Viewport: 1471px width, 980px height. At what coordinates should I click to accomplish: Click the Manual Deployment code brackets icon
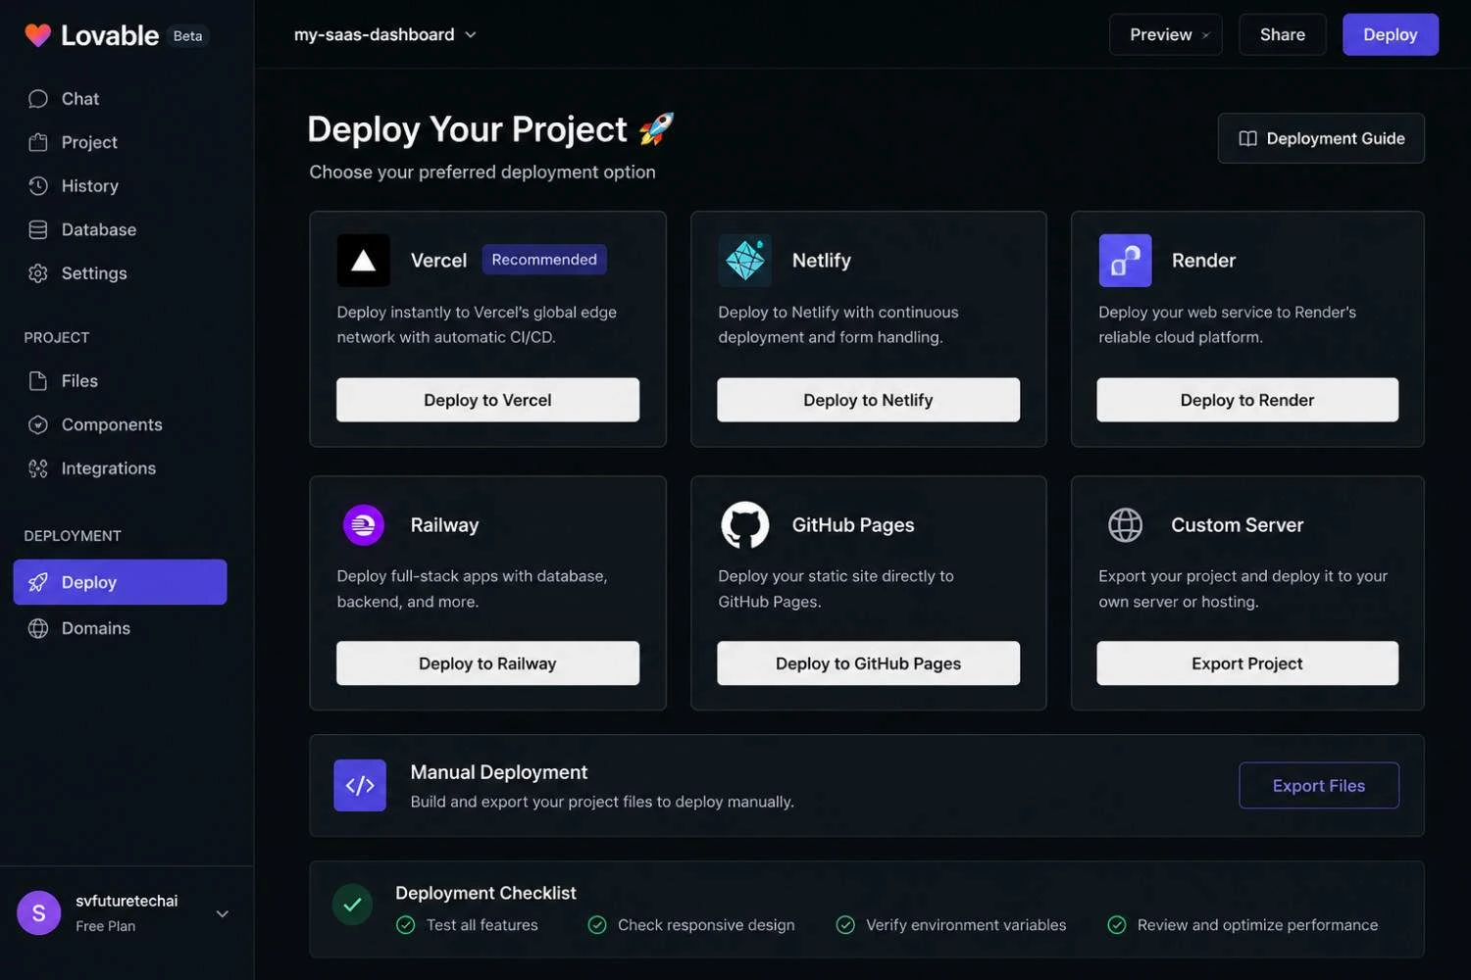[360, 785]
